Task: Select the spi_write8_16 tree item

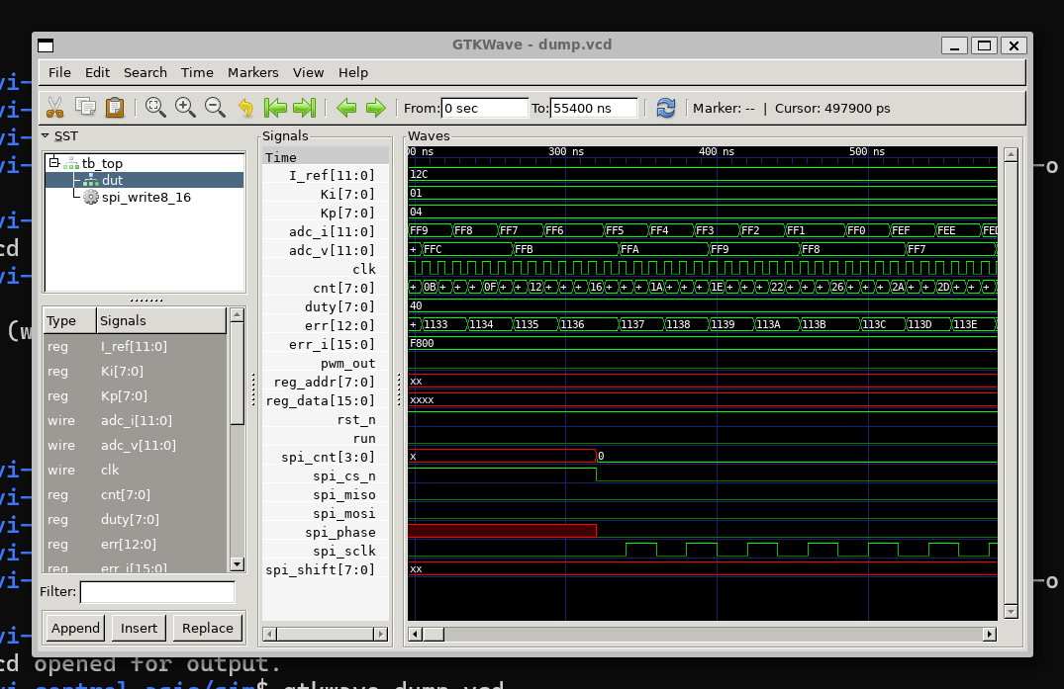Action: click(x=145, y=198)
